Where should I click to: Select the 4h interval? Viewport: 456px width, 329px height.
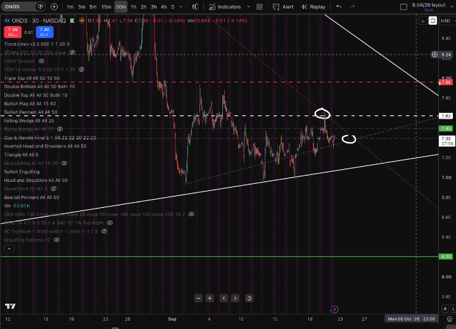164,7
